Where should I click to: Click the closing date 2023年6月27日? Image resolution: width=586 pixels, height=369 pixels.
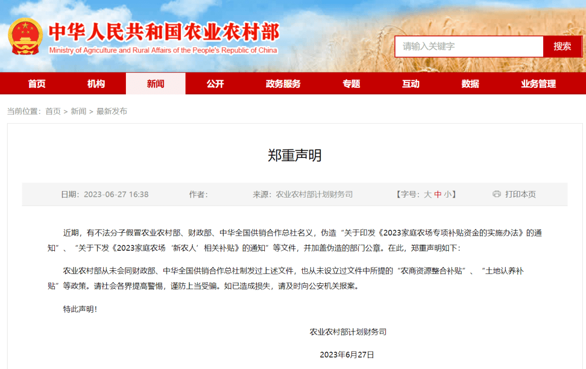(x=347, y=354)
